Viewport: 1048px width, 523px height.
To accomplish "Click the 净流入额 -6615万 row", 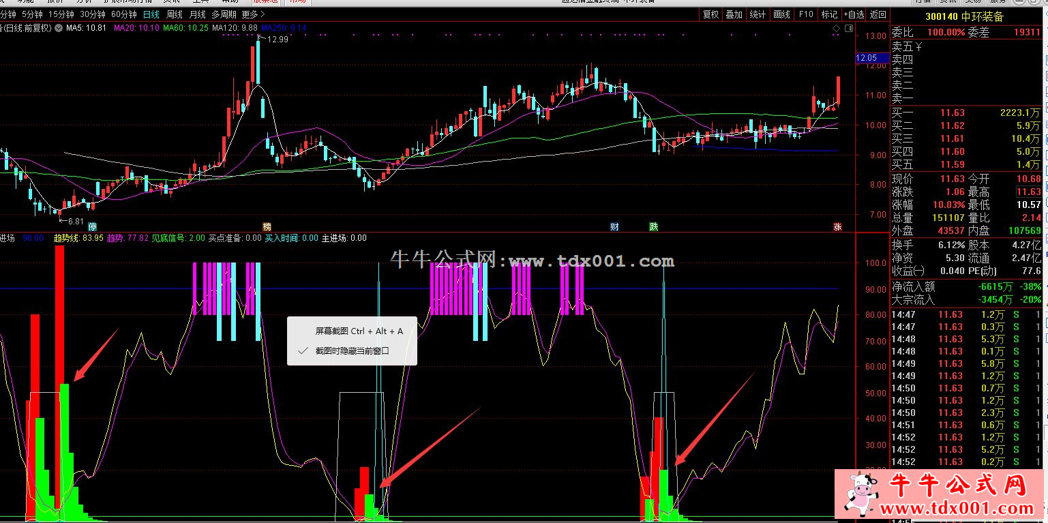I will (x=967, y=287).
